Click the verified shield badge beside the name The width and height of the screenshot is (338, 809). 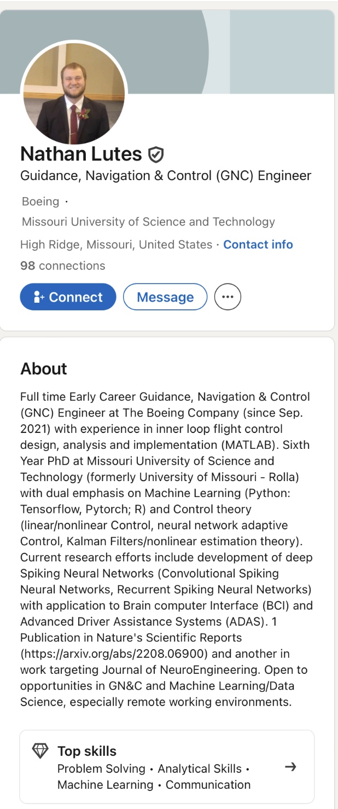click(156, 155)
